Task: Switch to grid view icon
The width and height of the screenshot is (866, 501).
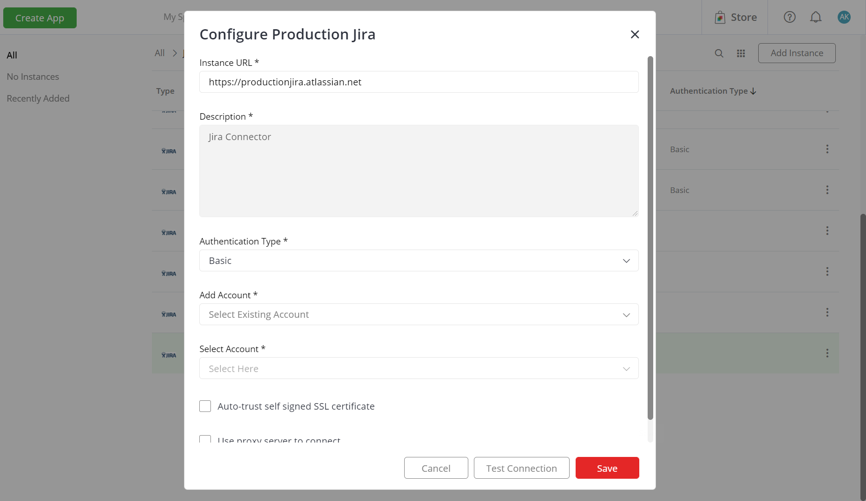Action: [x=741, y=53]
